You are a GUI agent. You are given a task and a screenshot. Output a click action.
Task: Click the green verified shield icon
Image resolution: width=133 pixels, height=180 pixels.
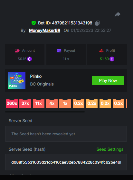(x=33, y=23)
